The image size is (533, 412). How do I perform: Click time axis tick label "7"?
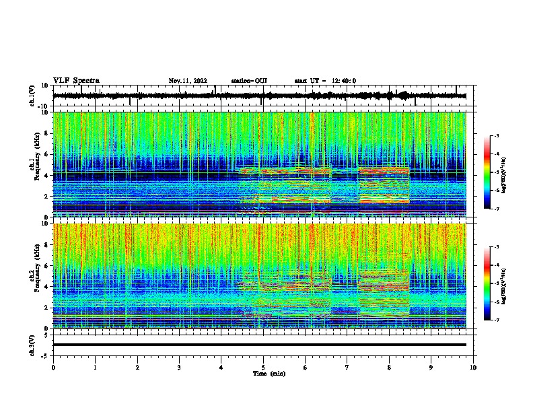(347, 368)
